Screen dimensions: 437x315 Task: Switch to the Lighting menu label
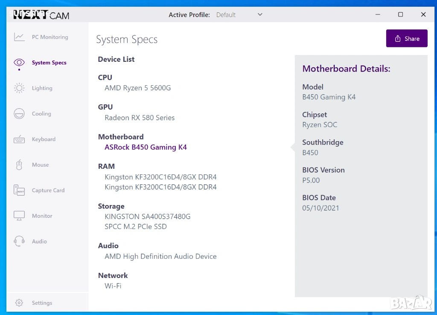(x=42, y=88)
